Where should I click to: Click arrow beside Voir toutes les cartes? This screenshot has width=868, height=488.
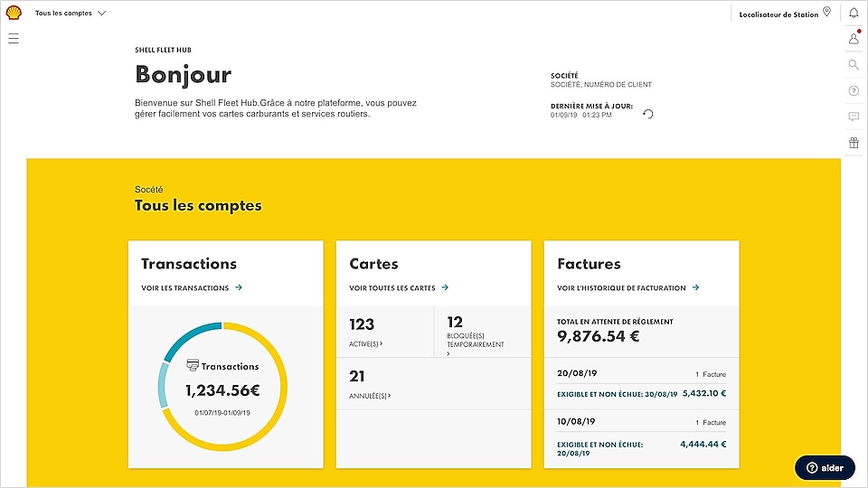[445, 287]
